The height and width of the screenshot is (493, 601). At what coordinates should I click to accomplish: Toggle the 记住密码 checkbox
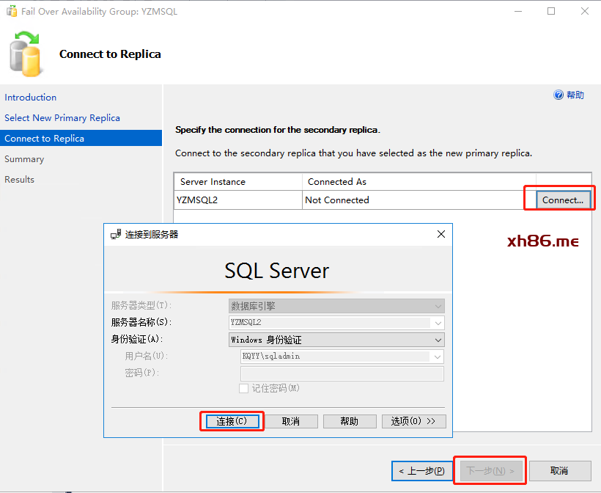[244, 388]
